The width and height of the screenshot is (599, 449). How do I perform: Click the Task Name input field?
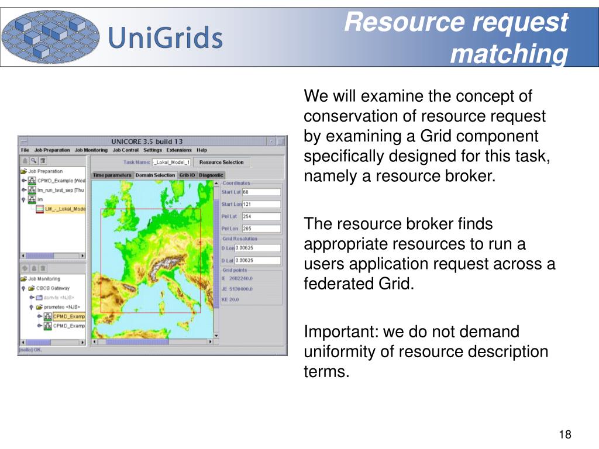coord(171,163)
